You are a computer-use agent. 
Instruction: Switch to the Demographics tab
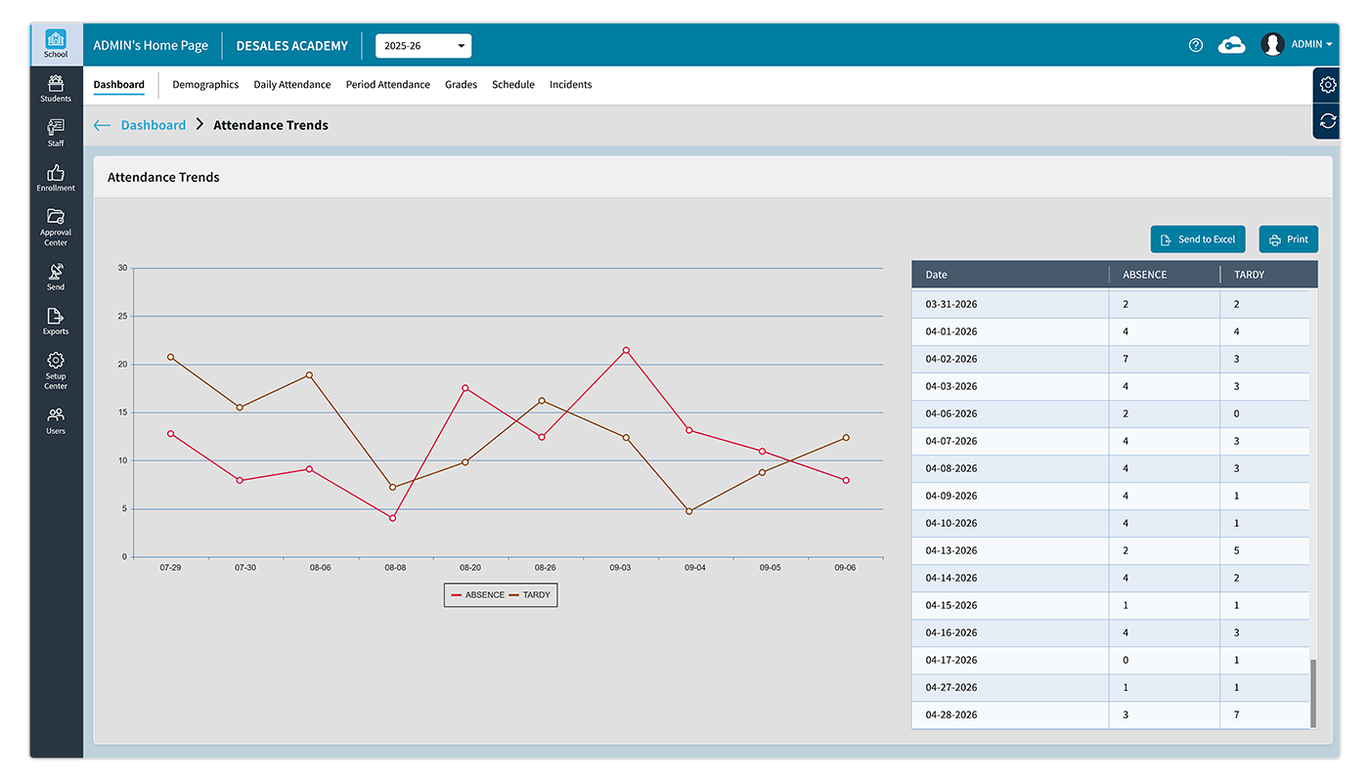click(x=205, y=85)
